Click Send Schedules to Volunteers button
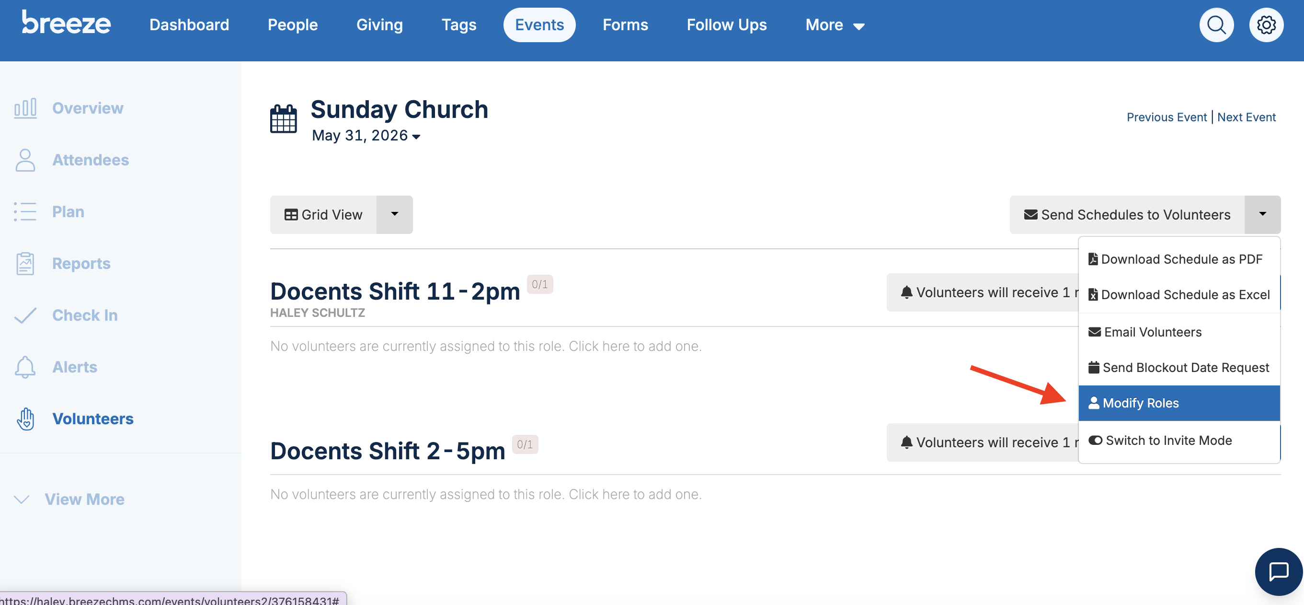The width and height of the screenshot is (1304, 605). click(x=1127, y=215)
